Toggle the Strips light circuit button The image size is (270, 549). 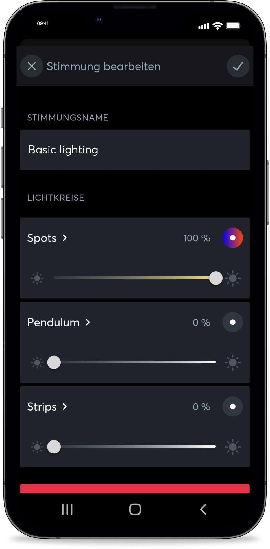[x=233, y=406]
